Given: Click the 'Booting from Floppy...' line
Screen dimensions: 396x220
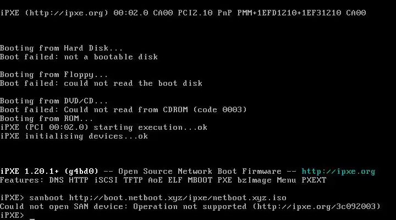Looking at the screenshot, I should (54, 74).
